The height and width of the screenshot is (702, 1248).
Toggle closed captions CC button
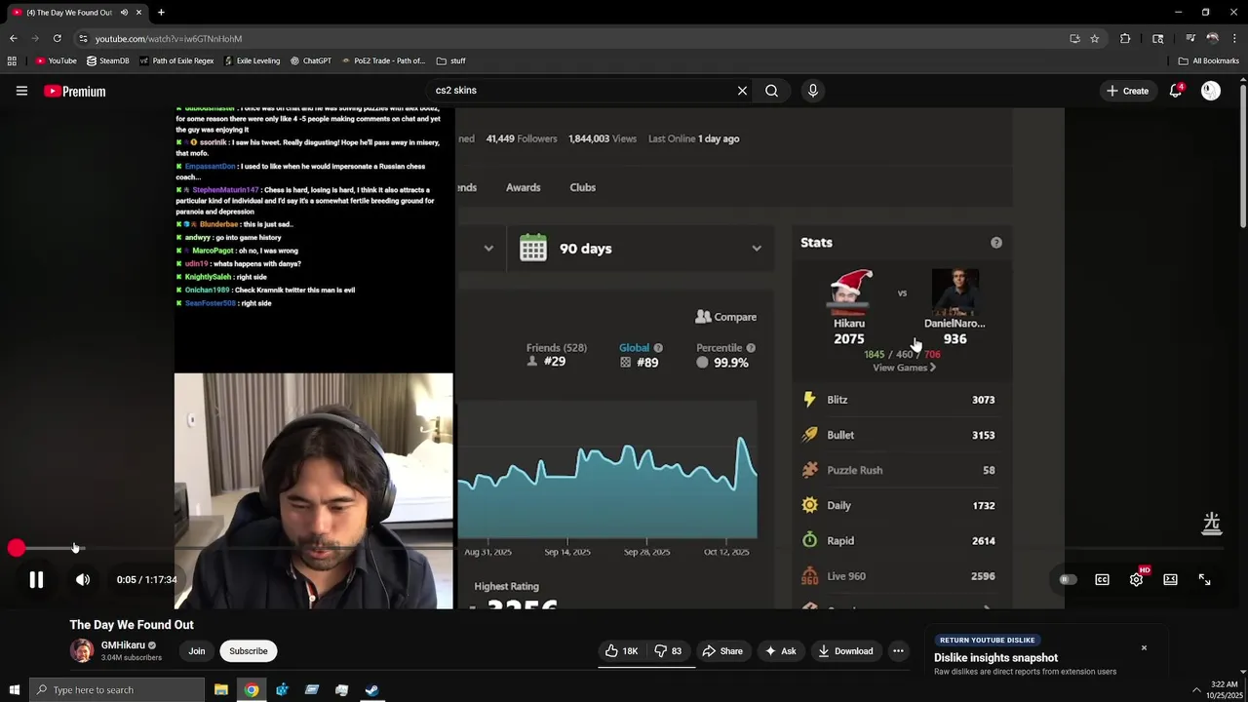(x=1102, y=580)
